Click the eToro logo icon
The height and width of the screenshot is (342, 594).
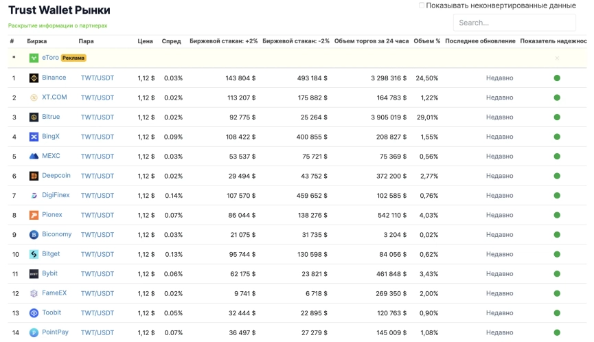[x=34, y=58]
